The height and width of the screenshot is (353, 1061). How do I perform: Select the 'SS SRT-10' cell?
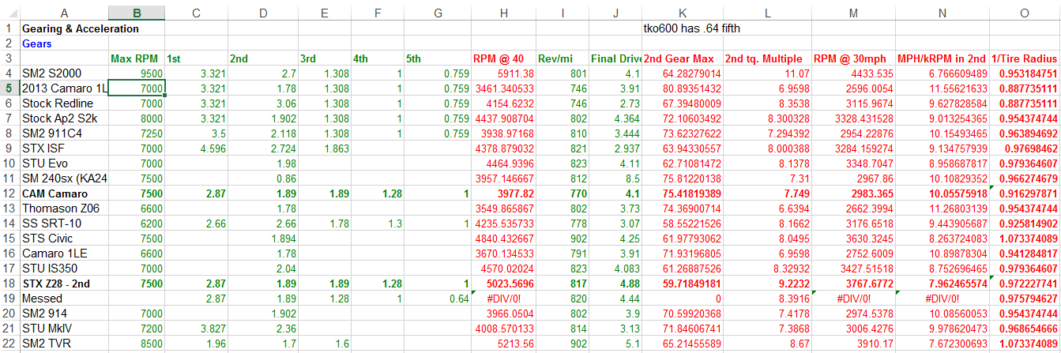[64, 224]
